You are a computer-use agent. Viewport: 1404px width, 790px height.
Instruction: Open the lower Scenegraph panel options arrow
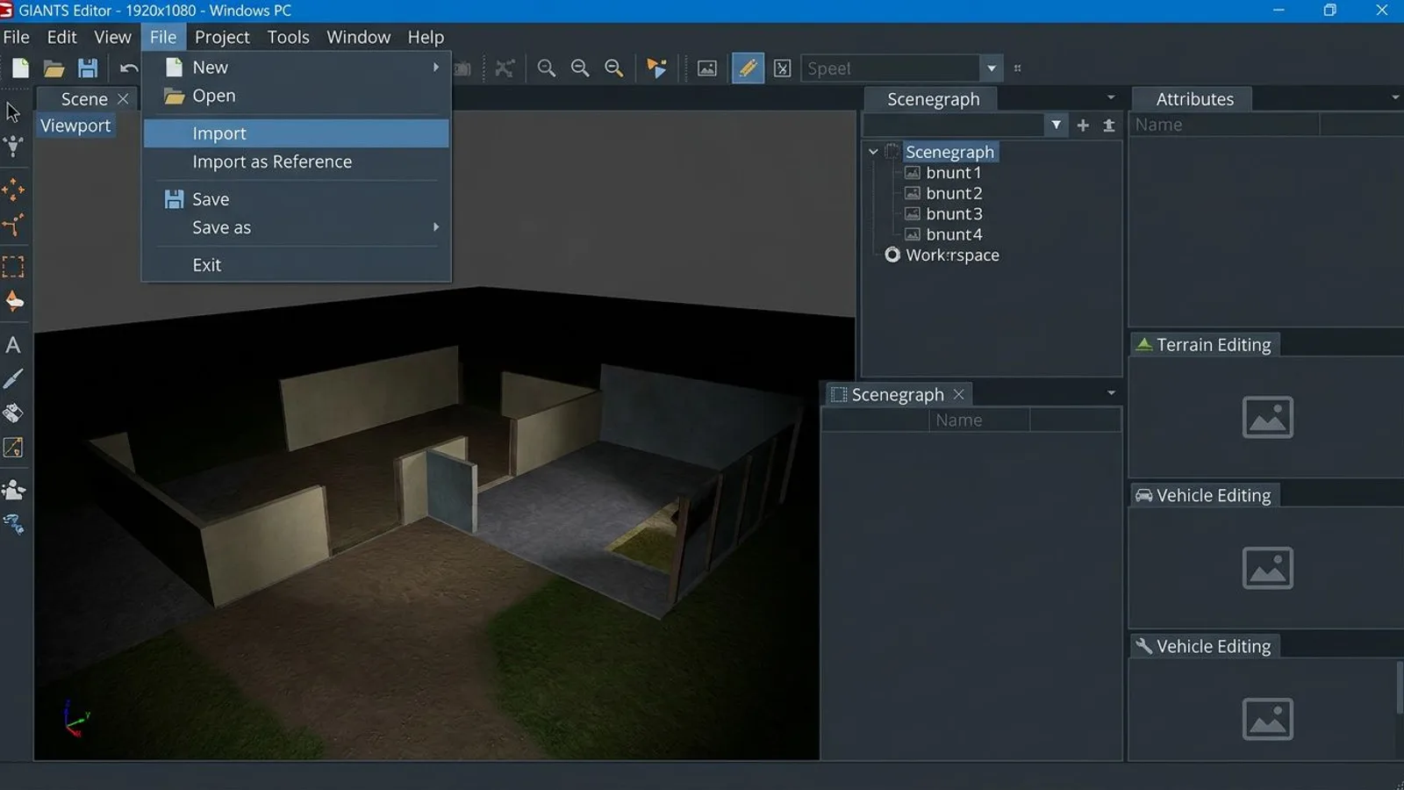[x=1111, y=392]
